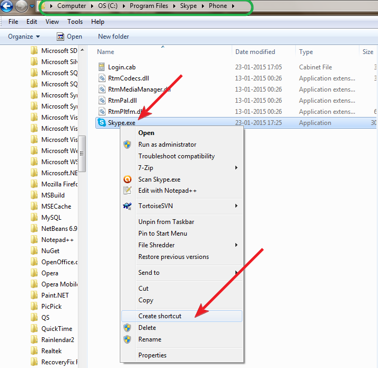Open the View menu

pyautogui.click(x=52, y=22)
